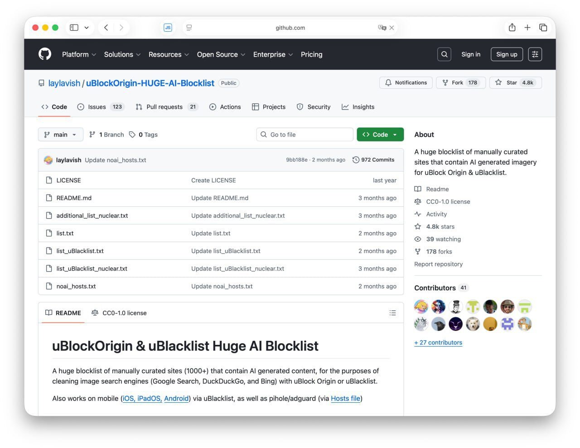
Task: Switch to the Pull requests tab
Action: 164,107
